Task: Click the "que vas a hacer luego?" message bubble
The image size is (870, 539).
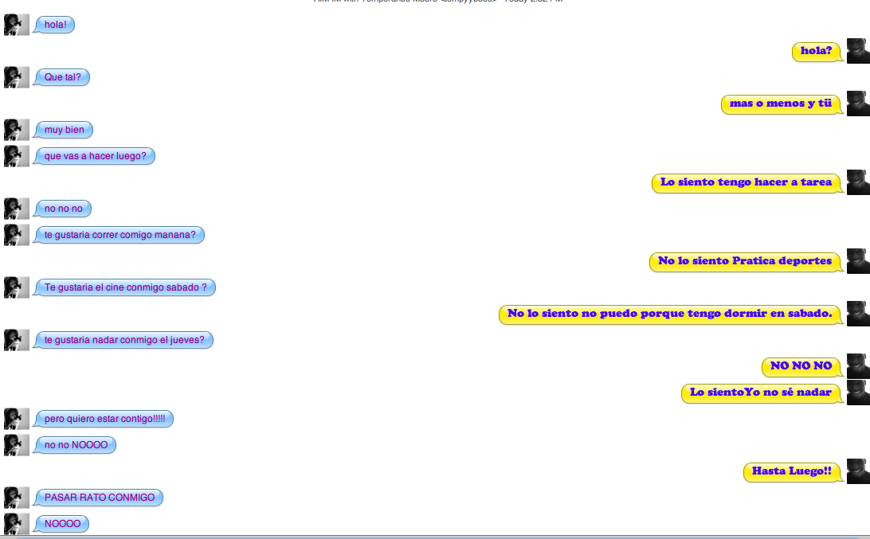Action: point(95,156)
